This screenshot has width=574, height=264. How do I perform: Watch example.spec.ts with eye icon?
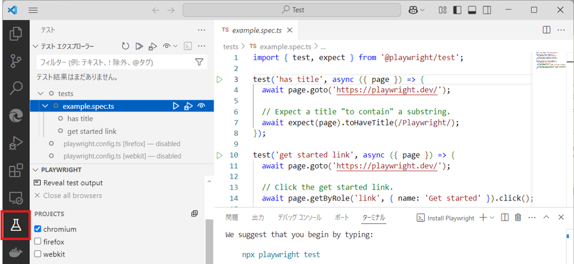point(201,107)
